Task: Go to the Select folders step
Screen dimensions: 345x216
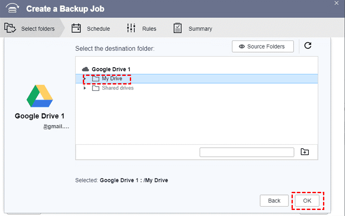Action: click(29, 29)
